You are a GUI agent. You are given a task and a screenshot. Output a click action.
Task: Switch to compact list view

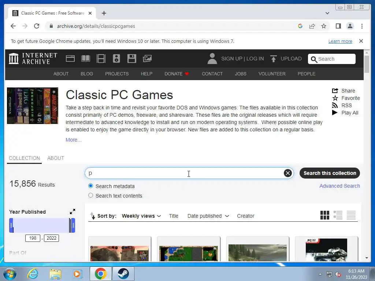[351, 215]
